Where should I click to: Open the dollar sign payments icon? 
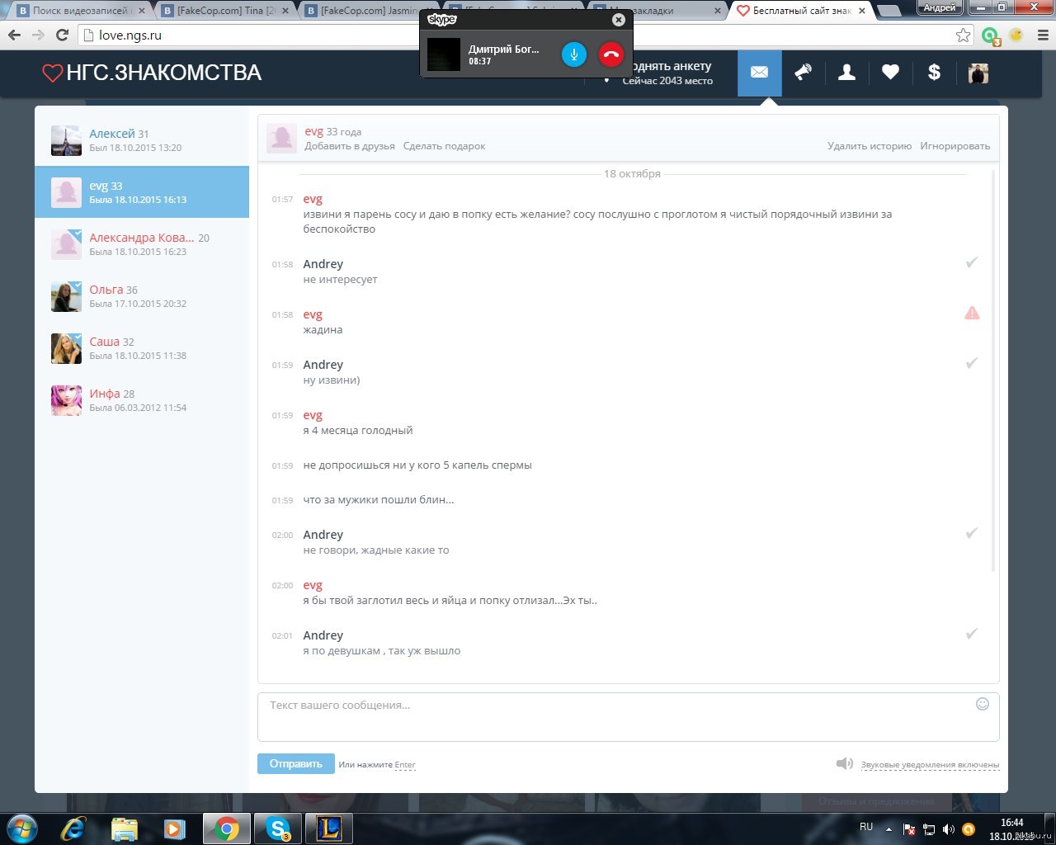click(934, 73)
